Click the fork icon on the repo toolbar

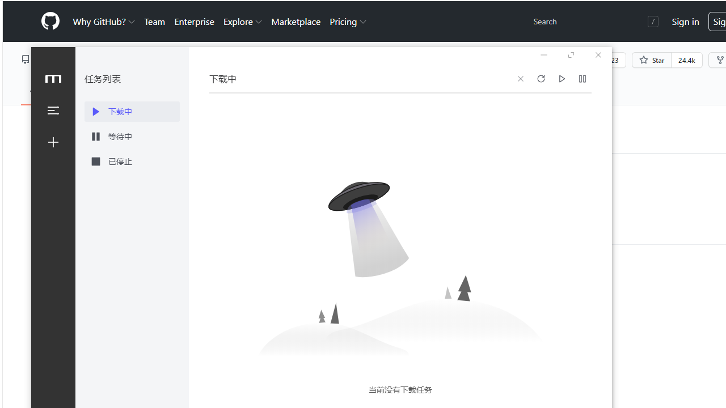coord(719,59)
